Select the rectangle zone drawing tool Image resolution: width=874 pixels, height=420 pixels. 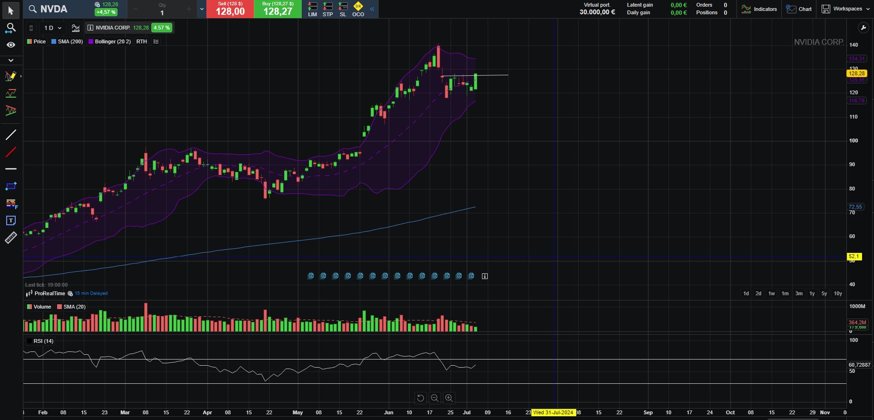tap(10, 186)
